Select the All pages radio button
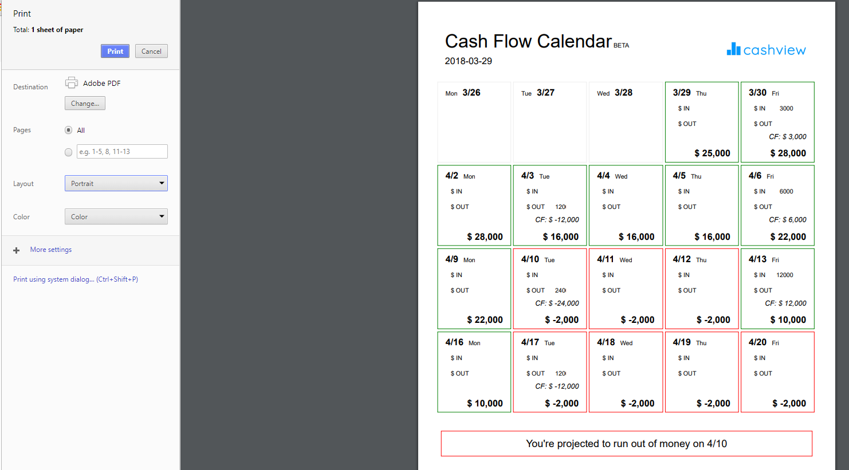Viewport: 849px width, 470px height. (x=68, y=130)
